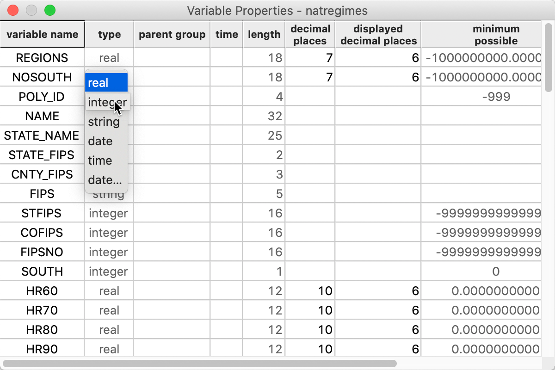The image size is (555, 370).
Task: Edit displayed decimal places for HR60
Action: [x=378, y=291]
